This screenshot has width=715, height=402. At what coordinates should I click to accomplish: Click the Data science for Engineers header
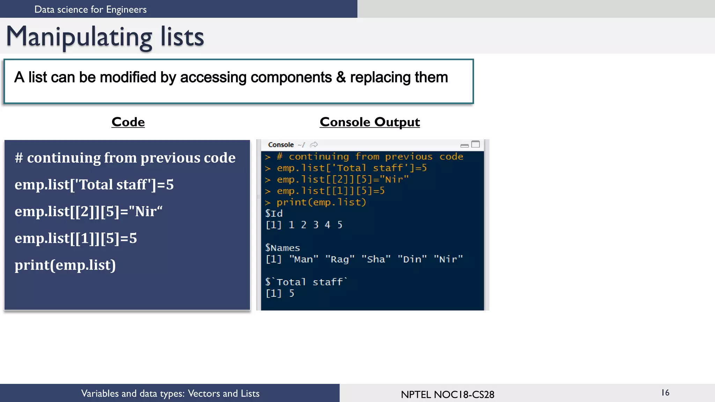pyautogui.click(x=90, y=9)
